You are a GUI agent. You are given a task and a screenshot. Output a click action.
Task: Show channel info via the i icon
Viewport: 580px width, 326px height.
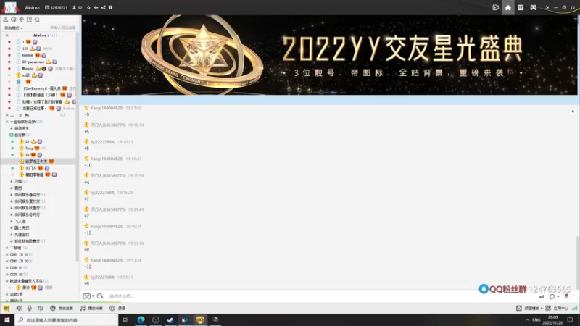110,7
